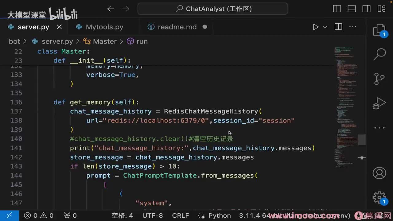Click the session_id parameter name
The width and height of the screenshot is (393, 221).
click(x=234, y=121)
